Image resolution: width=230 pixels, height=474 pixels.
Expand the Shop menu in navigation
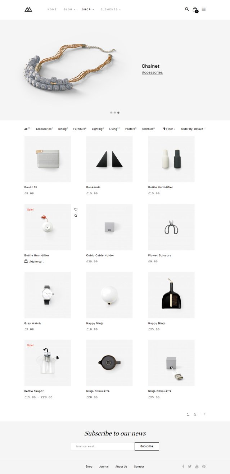coord(88,9)
